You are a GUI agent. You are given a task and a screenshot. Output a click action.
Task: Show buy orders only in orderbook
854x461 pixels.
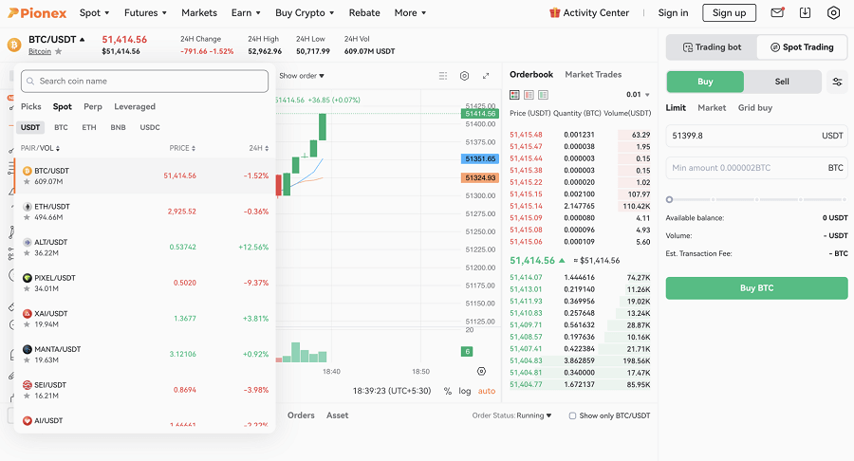pos(543,95)
